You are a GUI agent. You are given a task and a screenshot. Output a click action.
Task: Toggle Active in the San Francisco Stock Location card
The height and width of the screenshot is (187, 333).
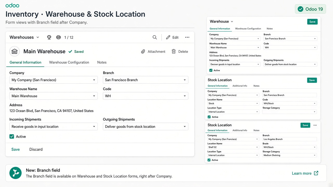(209, 117)
